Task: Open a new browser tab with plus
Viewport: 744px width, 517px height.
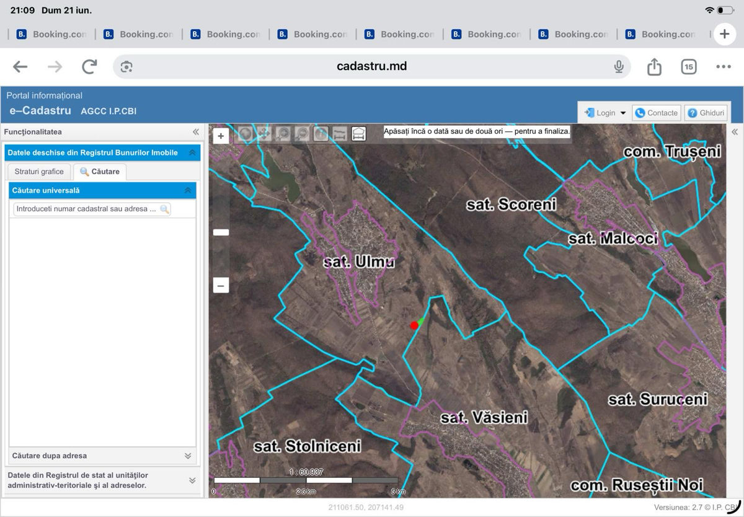Action: point(725,34)
